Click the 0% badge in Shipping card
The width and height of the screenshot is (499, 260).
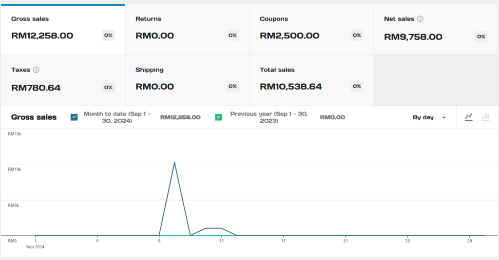tap(232, 86)
